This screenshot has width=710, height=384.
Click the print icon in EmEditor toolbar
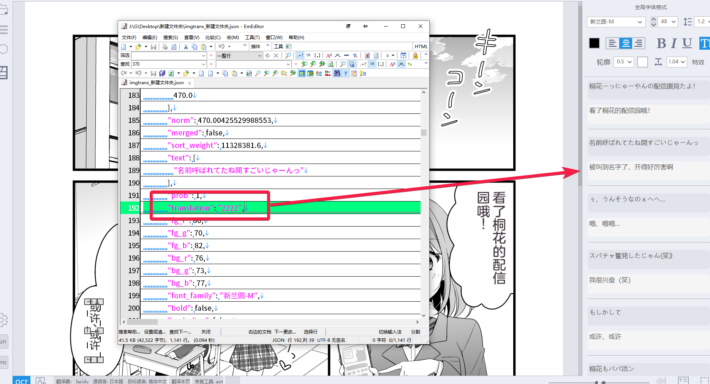pyautogui.click(x=164, y=46)
